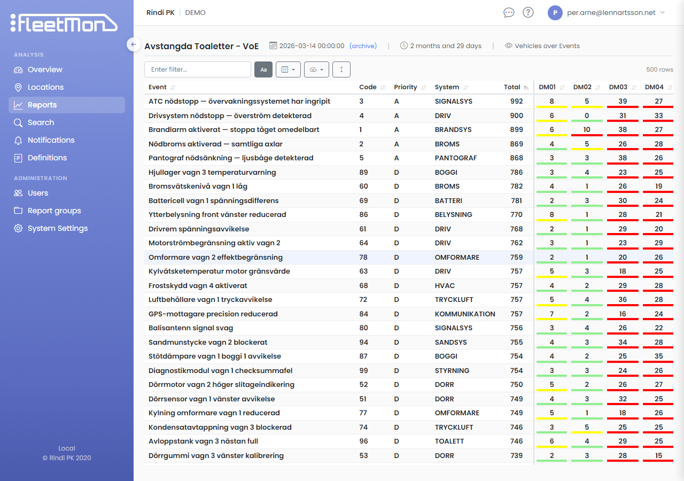Open Notifications from the sidebar
This screenshot has height=481, width=684.
tap(51, 140)
